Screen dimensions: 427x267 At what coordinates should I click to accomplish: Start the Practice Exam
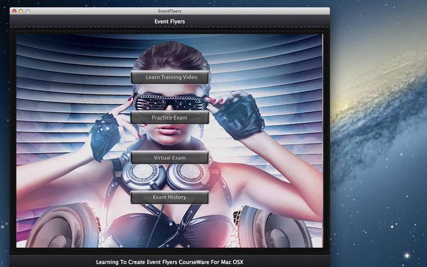170,117
